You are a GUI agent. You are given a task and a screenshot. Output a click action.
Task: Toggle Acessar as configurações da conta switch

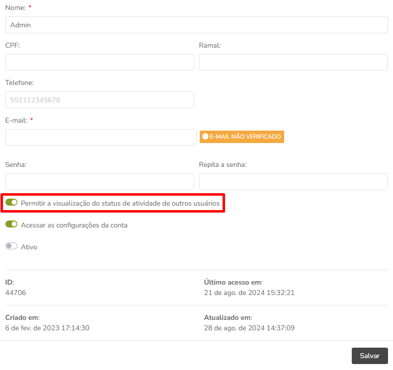point(11,224)
